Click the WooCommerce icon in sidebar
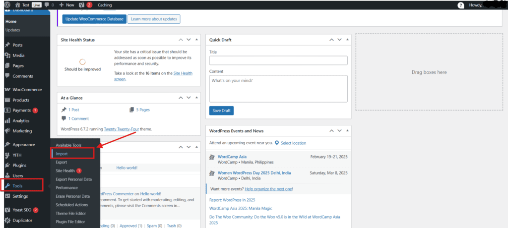Image resolution: width=508 pixels, height=228 pixels. (7, 90)
